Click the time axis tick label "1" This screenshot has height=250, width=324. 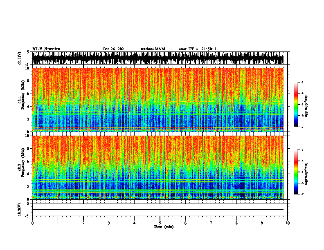pos(58,223)
